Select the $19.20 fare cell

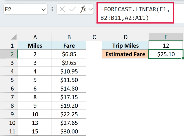[69, 106]
